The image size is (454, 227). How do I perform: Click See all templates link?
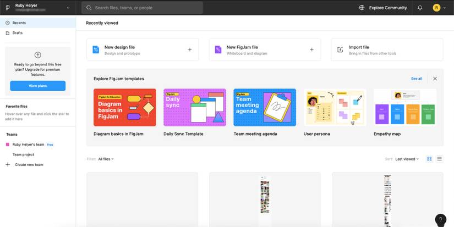(417, 79)
